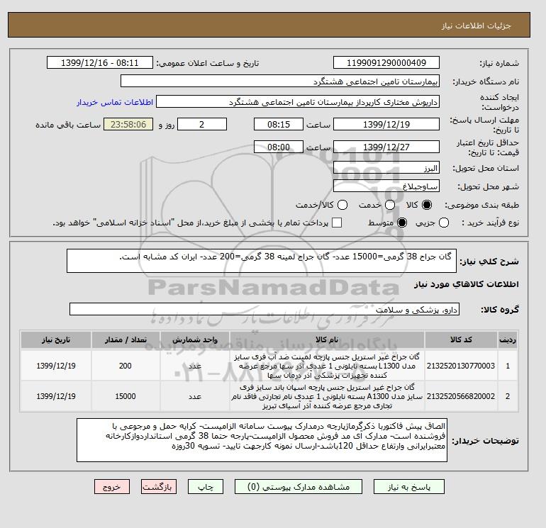Click section heading اطلاعات کالاهای مورد نیاز
Screen dimensions: 546x528
coord(467,284)
